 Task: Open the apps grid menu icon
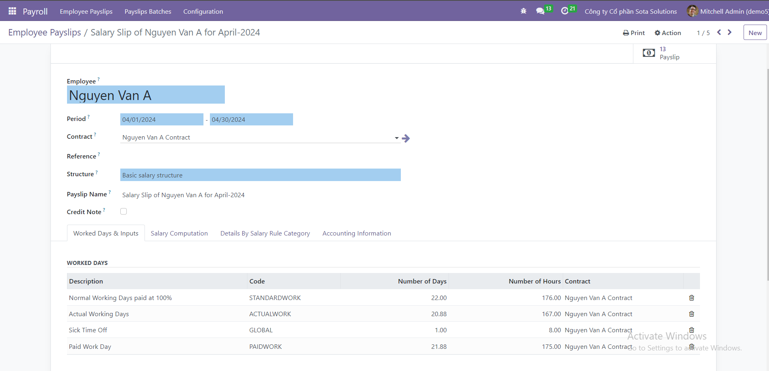pos(12,11)
